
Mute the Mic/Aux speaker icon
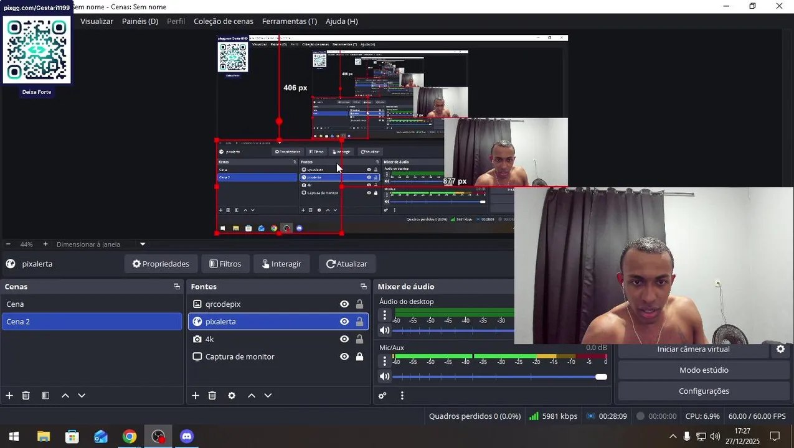385,376
